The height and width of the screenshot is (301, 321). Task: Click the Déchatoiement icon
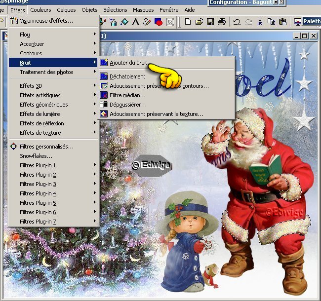104,76
